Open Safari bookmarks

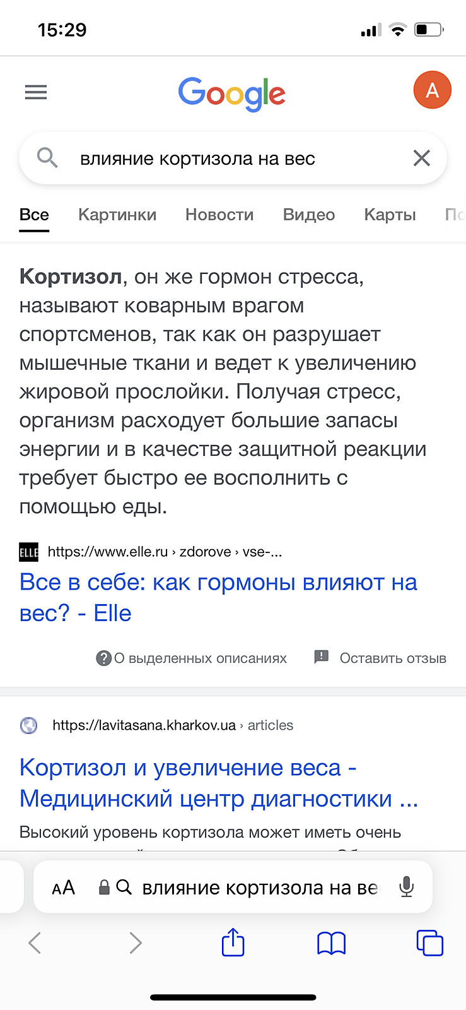(331, 943)
